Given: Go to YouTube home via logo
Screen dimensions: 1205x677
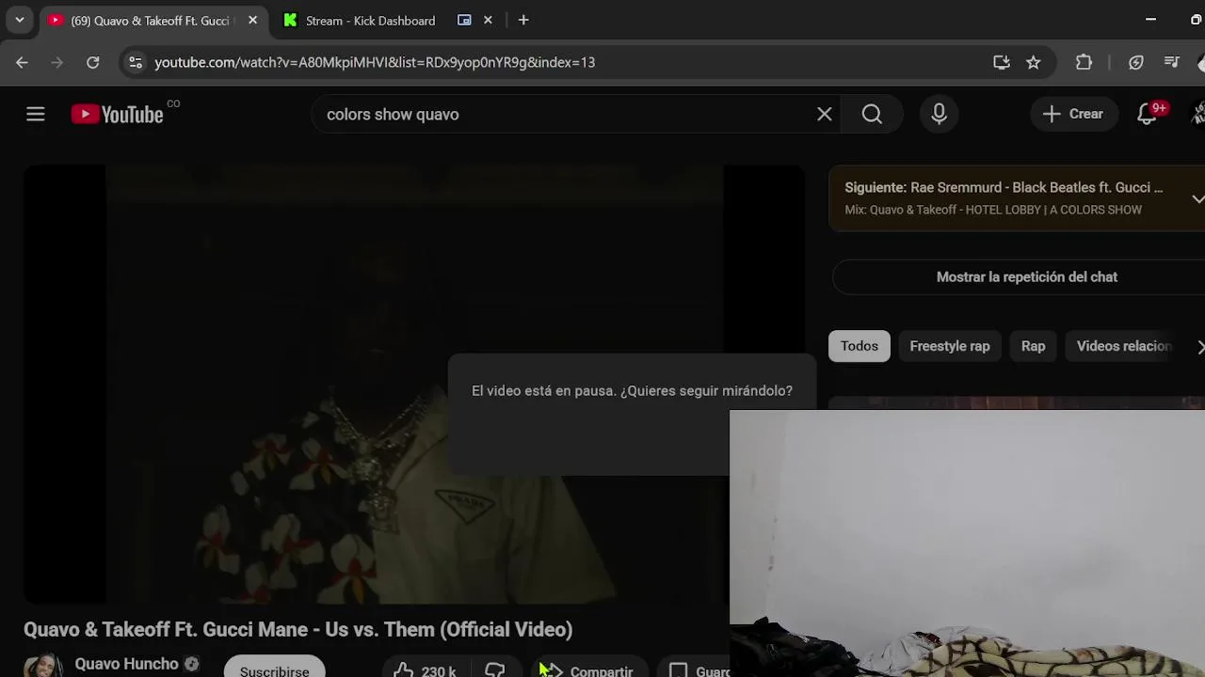Looking at the screenshot, I should 118,114.
